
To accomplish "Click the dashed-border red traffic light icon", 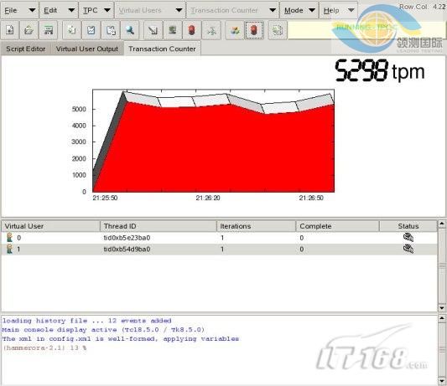I will point(254,30).
